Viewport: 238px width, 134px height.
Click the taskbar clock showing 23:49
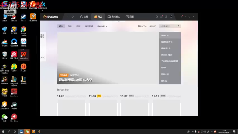pos(224,132)
